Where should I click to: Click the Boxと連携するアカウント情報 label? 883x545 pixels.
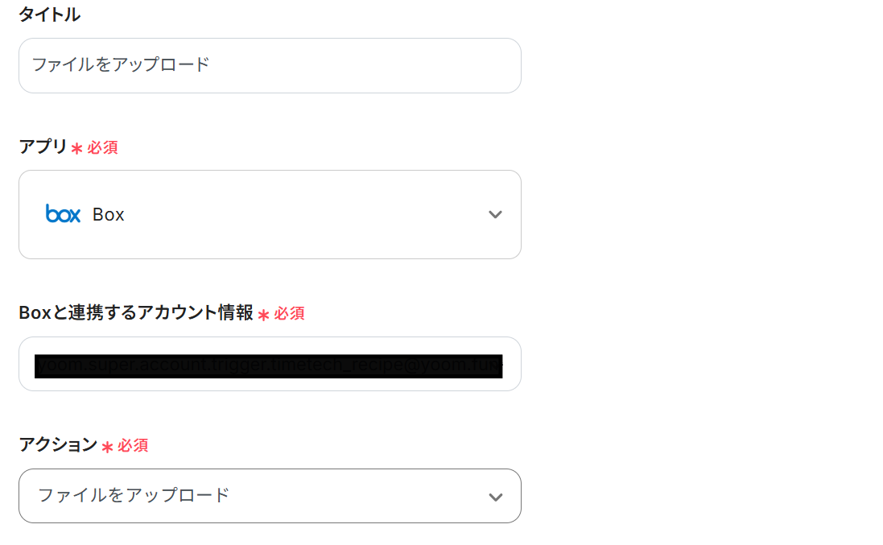coord(136,312)
